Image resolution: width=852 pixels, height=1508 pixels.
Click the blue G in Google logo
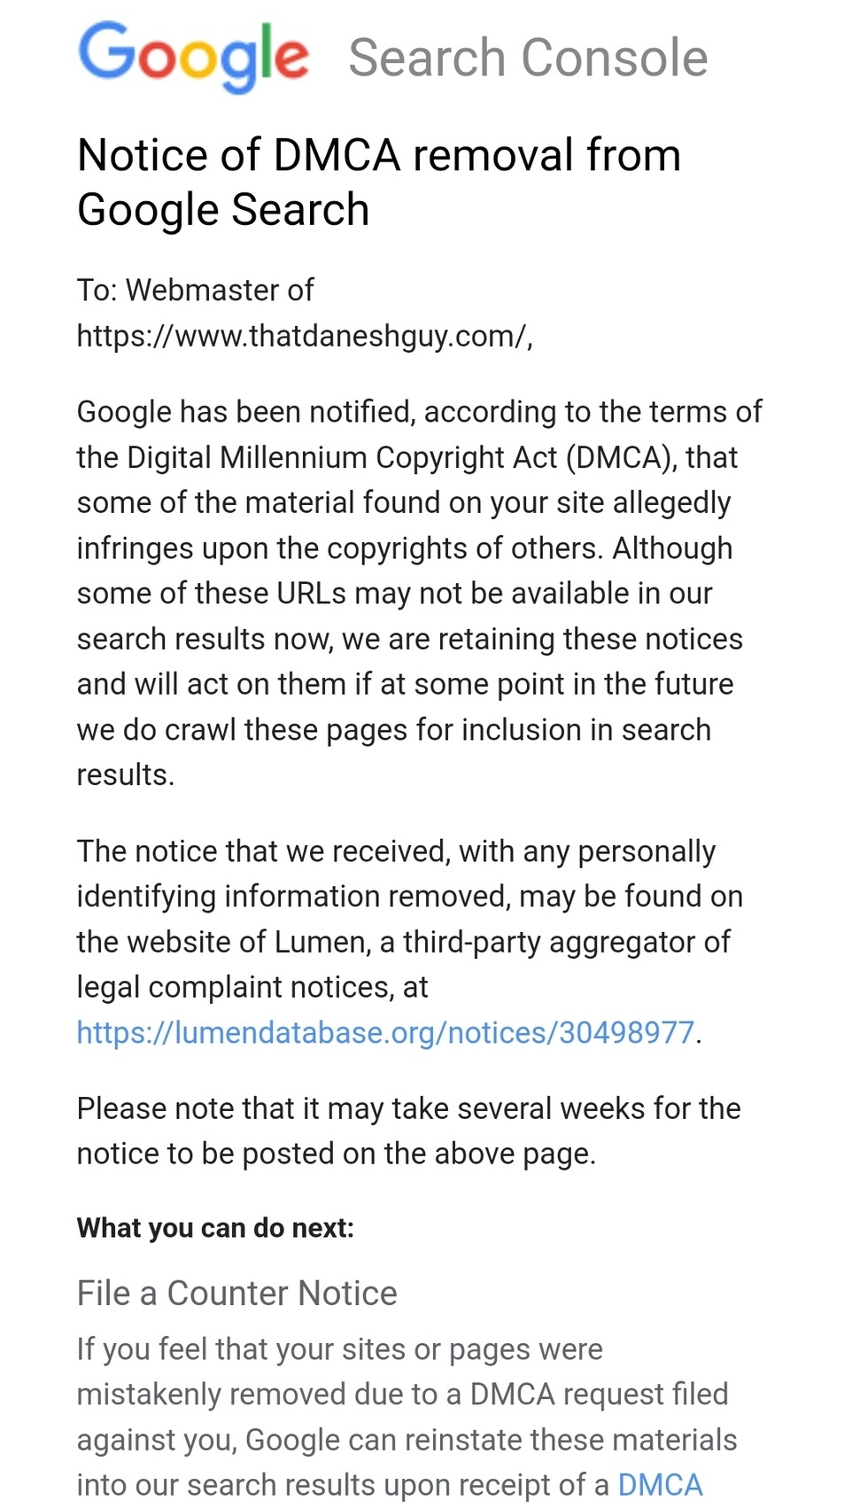point(105,50)
